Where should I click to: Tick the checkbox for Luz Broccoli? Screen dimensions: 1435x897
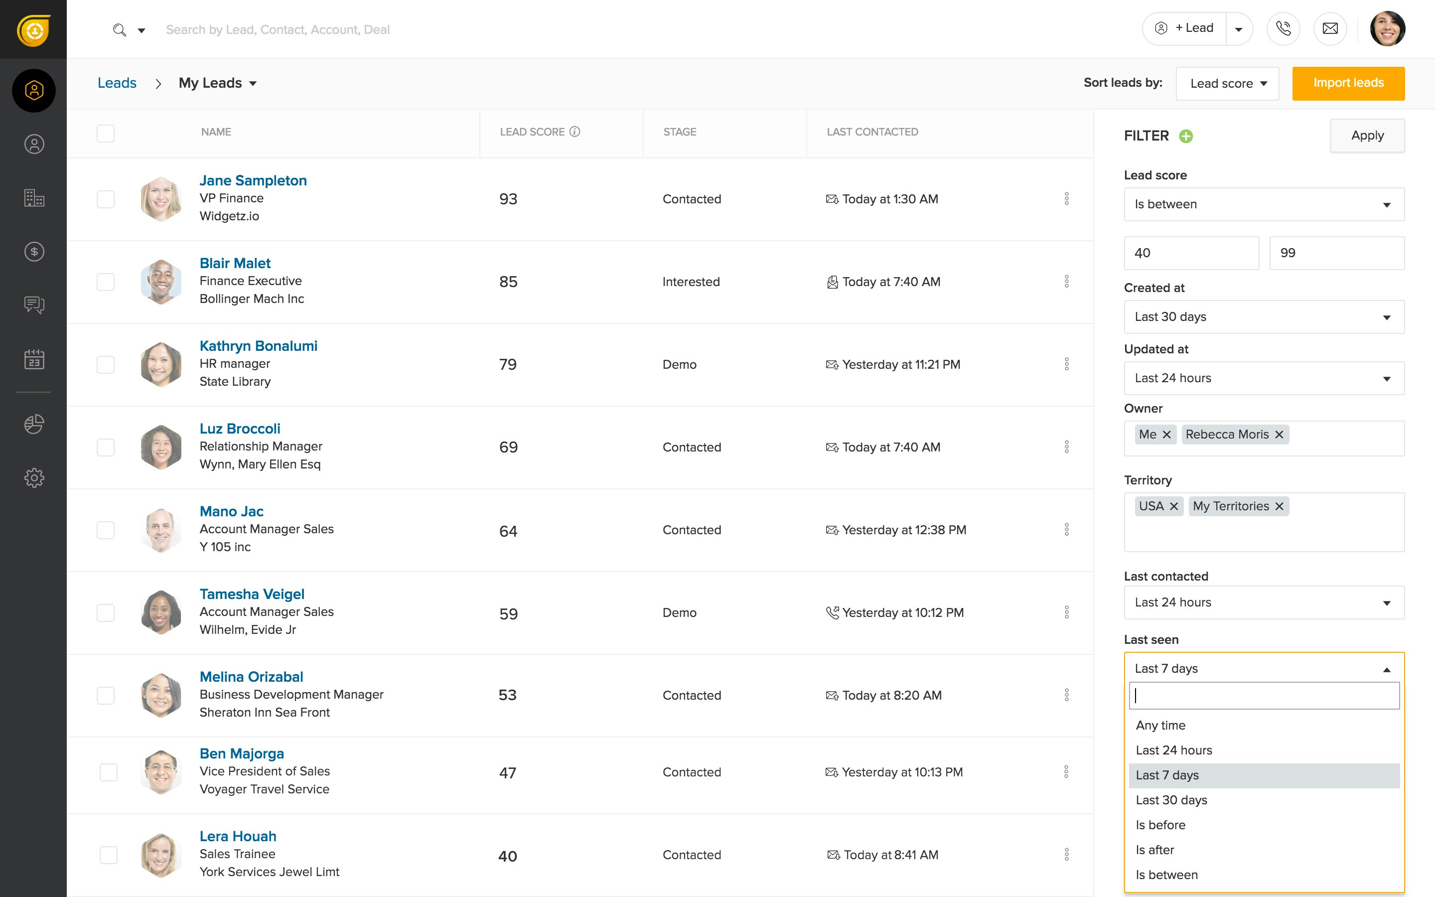tap(106, 448)
